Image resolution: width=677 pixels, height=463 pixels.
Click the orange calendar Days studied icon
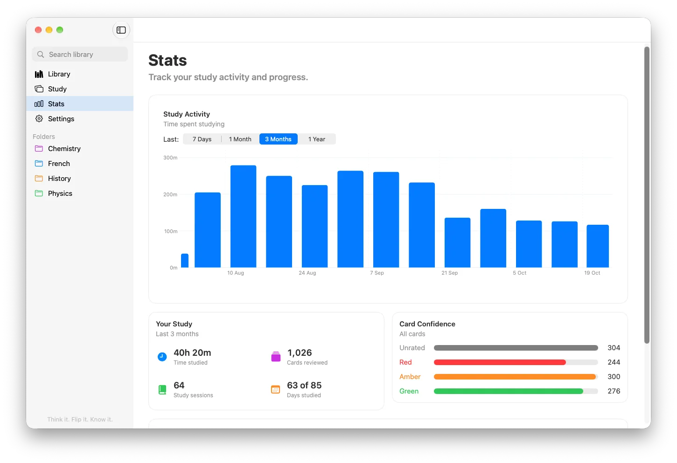pyautogui.click(x=276, y=390)
